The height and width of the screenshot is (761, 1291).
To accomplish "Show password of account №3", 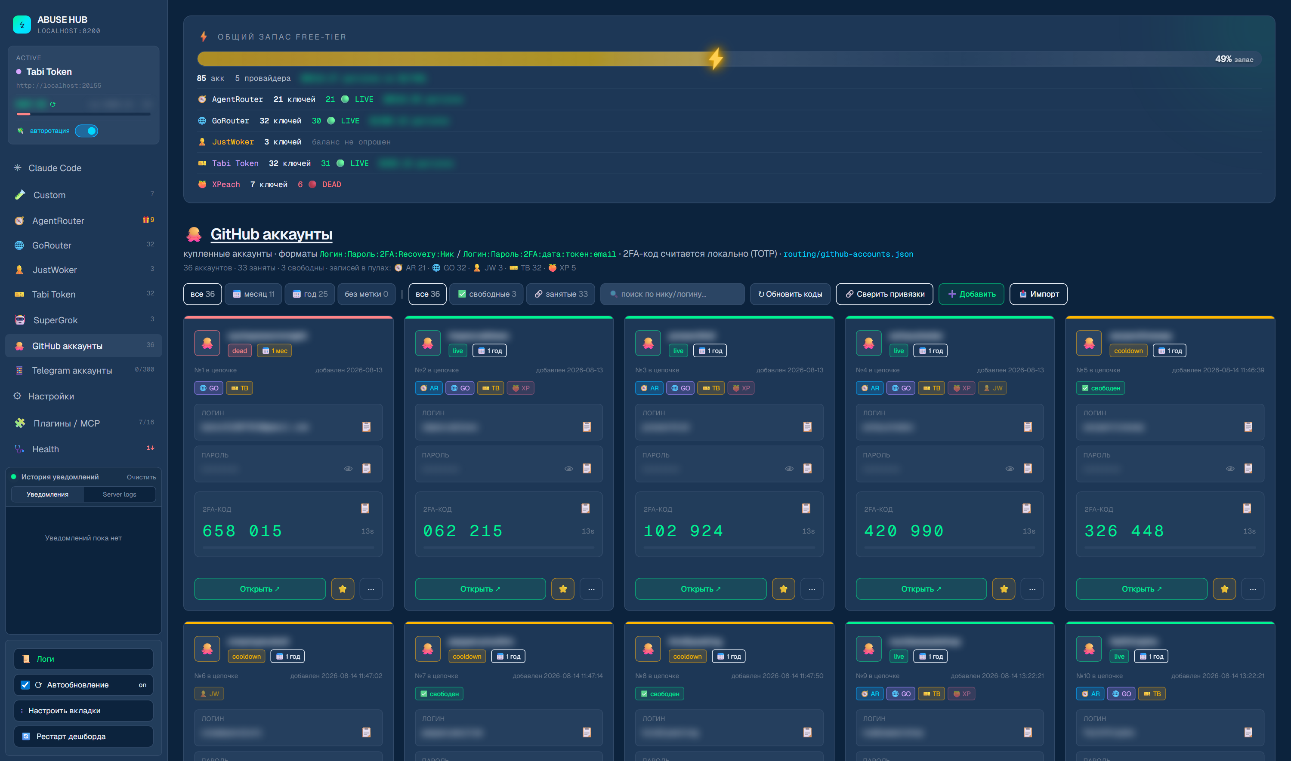I will [789, 469].
